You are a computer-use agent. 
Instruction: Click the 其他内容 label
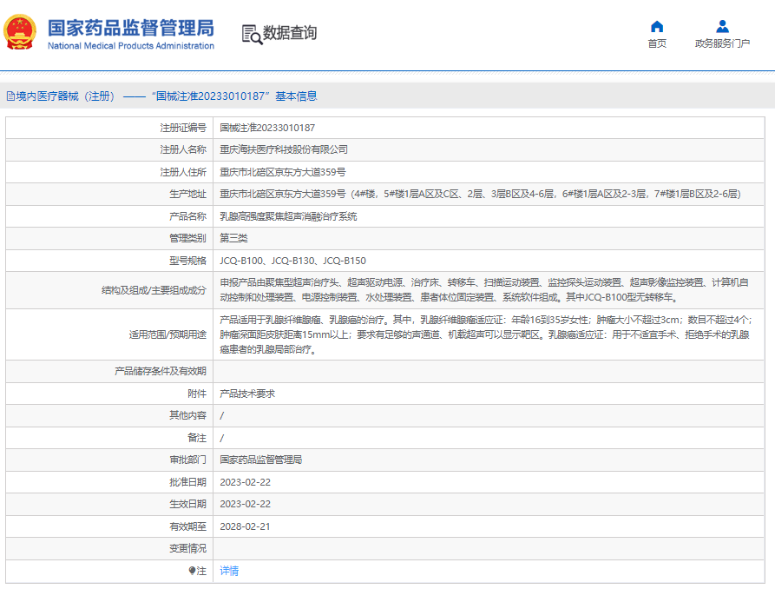pyautogui.click(x=187, y=415)
